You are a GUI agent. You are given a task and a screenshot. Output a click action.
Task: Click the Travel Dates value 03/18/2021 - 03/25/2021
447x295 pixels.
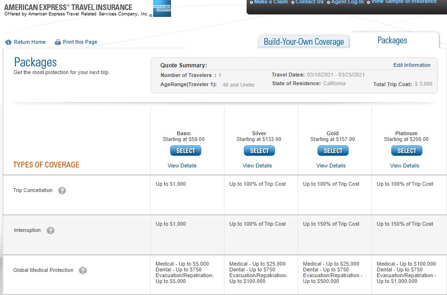coord(336,75)
